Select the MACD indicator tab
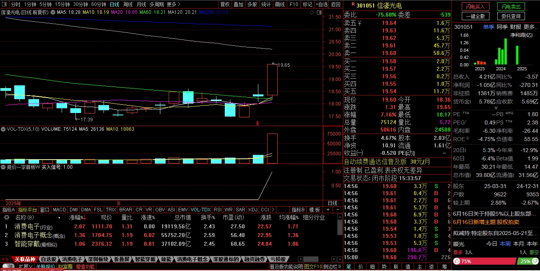 tap(60, 210)
